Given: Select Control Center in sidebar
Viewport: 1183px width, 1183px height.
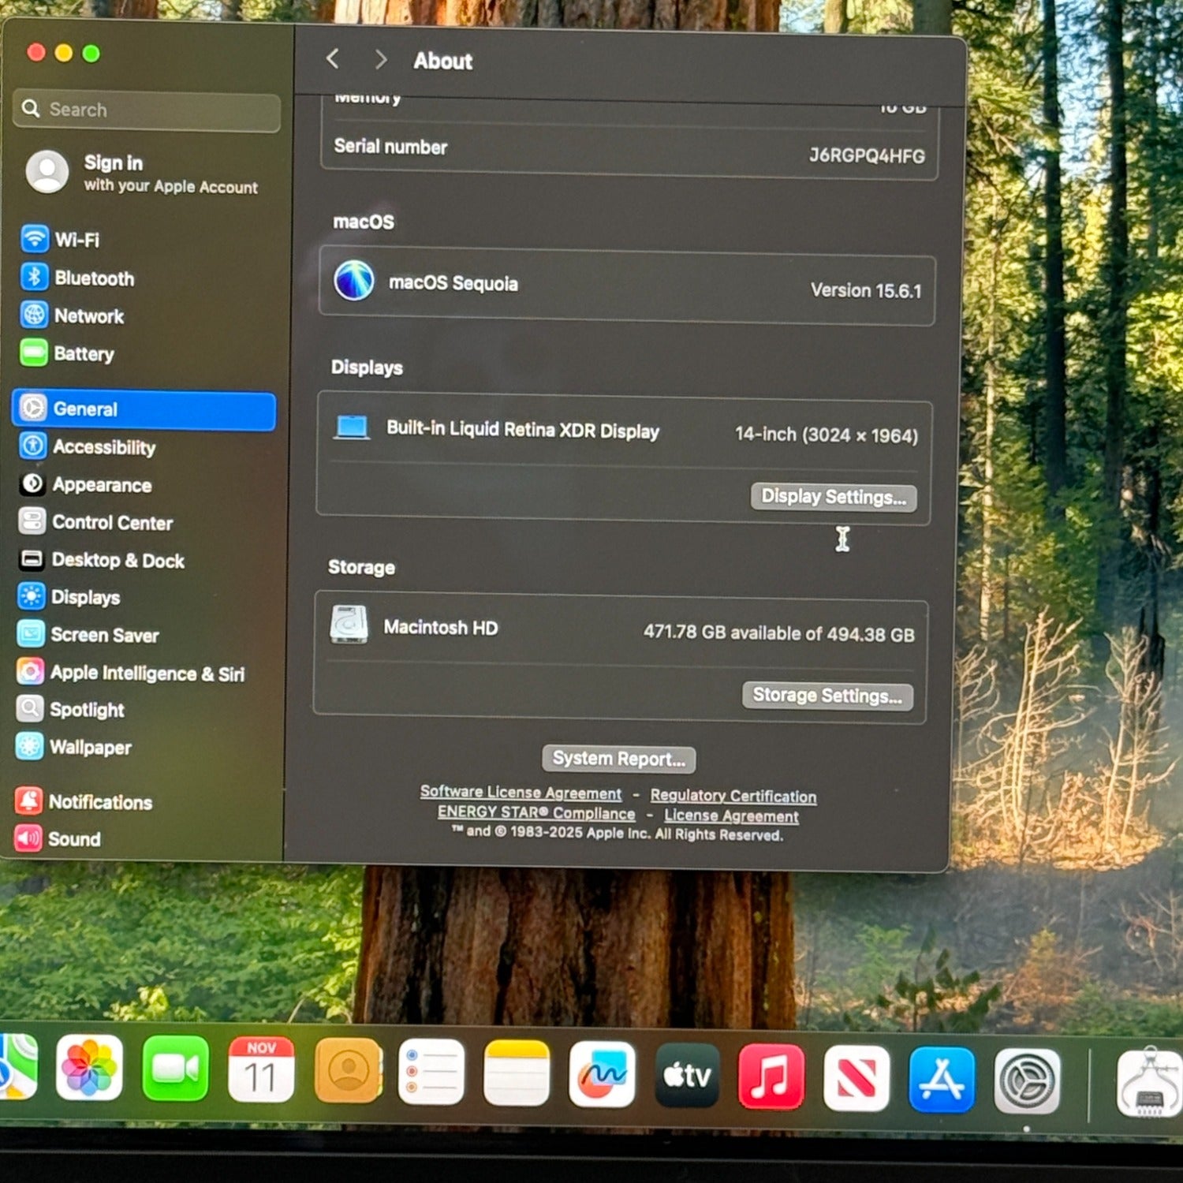Looking at the screenshot, I should (x=111, y=523).
